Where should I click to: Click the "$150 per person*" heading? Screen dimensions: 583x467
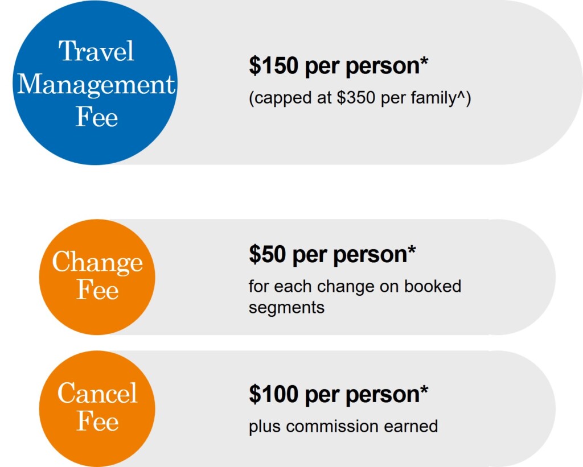[338, 67]
